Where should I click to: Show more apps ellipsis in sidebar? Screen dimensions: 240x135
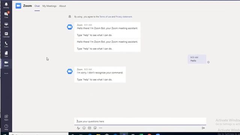(x=6, y=73)
